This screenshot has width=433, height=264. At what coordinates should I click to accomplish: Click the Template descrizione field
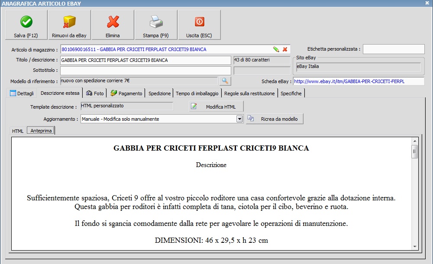coord(127,106)
